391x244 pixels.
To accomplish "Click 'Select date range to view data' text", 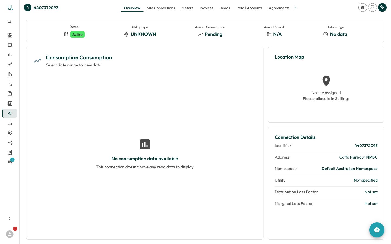I will 74,65.
